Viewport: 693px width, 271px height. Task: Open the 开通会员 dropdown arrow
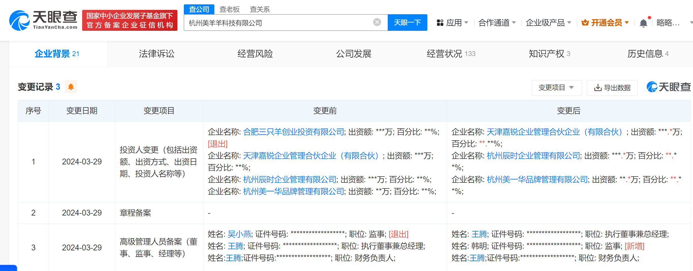pos(627,22)
